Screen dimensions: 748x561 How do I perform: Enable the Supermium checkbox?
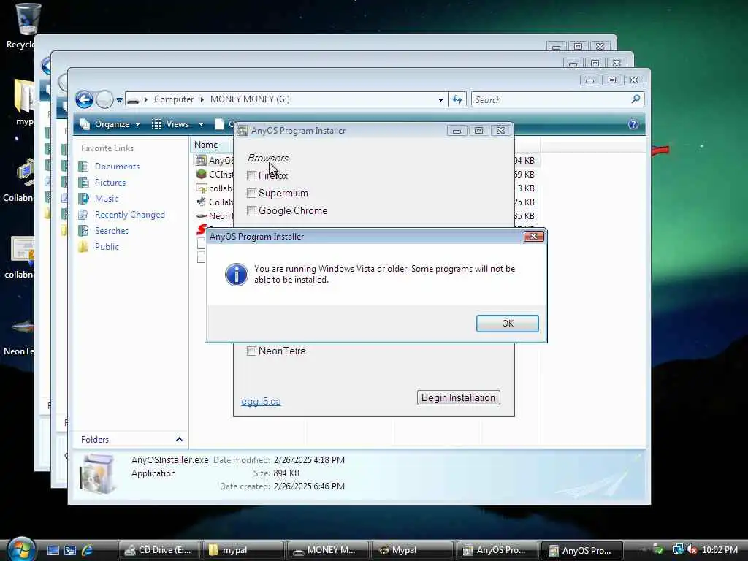pos(251,193)
